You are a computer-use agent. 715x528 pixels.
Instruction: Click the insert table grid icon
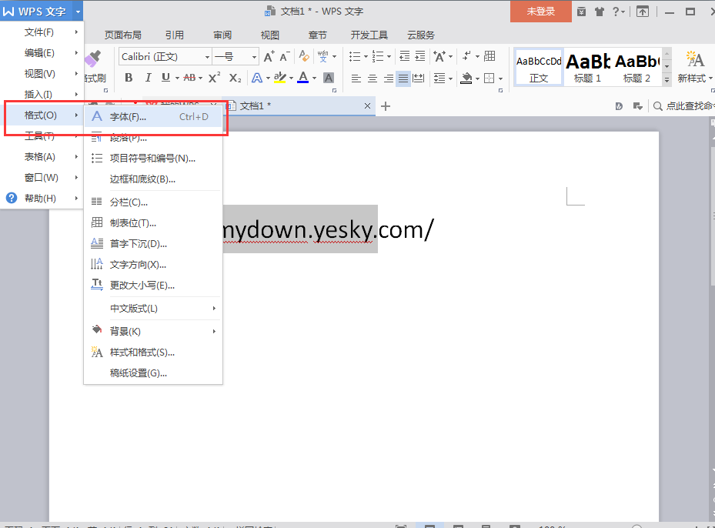coord(489,57)
